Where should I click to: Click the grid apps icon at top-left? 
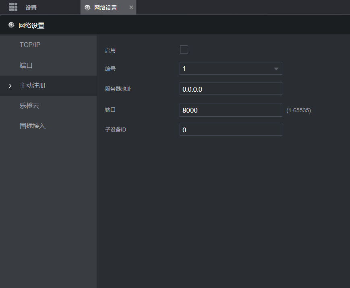[13, 7]
